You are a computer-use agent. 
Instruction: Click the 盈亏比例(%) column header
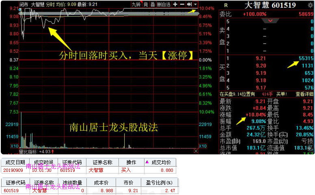coord(159,183)
